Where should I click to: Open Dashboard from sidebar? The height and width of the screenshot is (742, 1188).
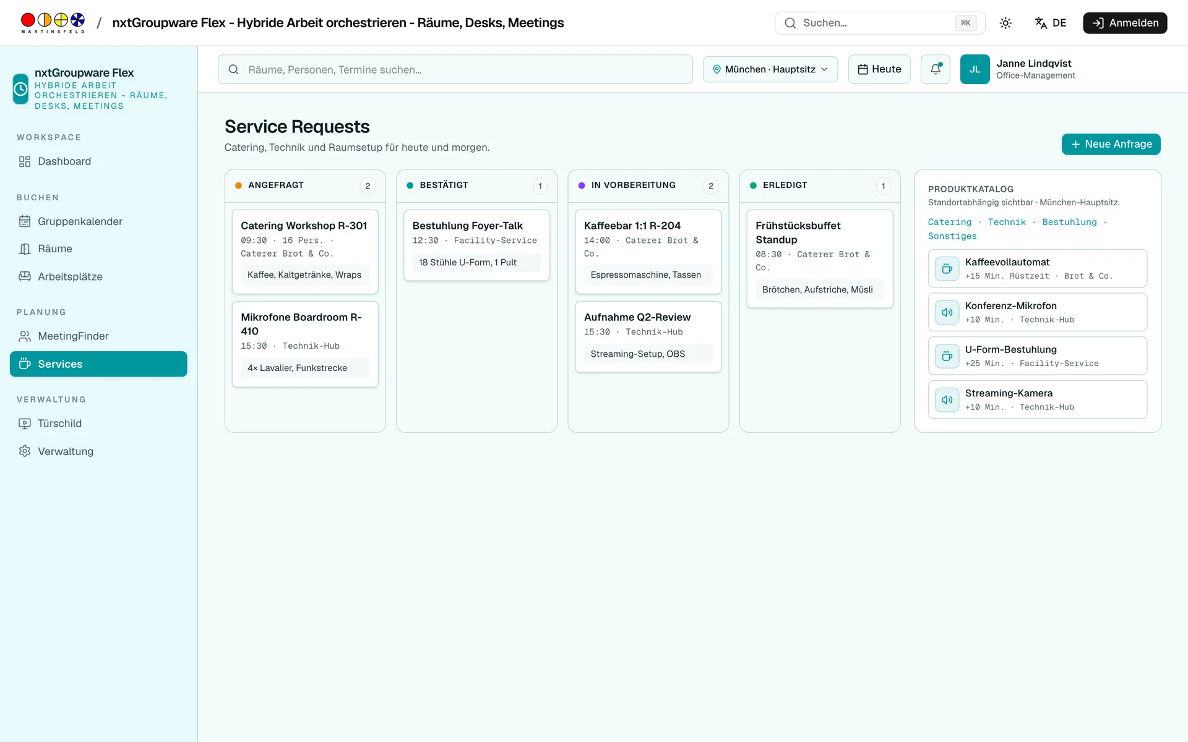[98, 161]
